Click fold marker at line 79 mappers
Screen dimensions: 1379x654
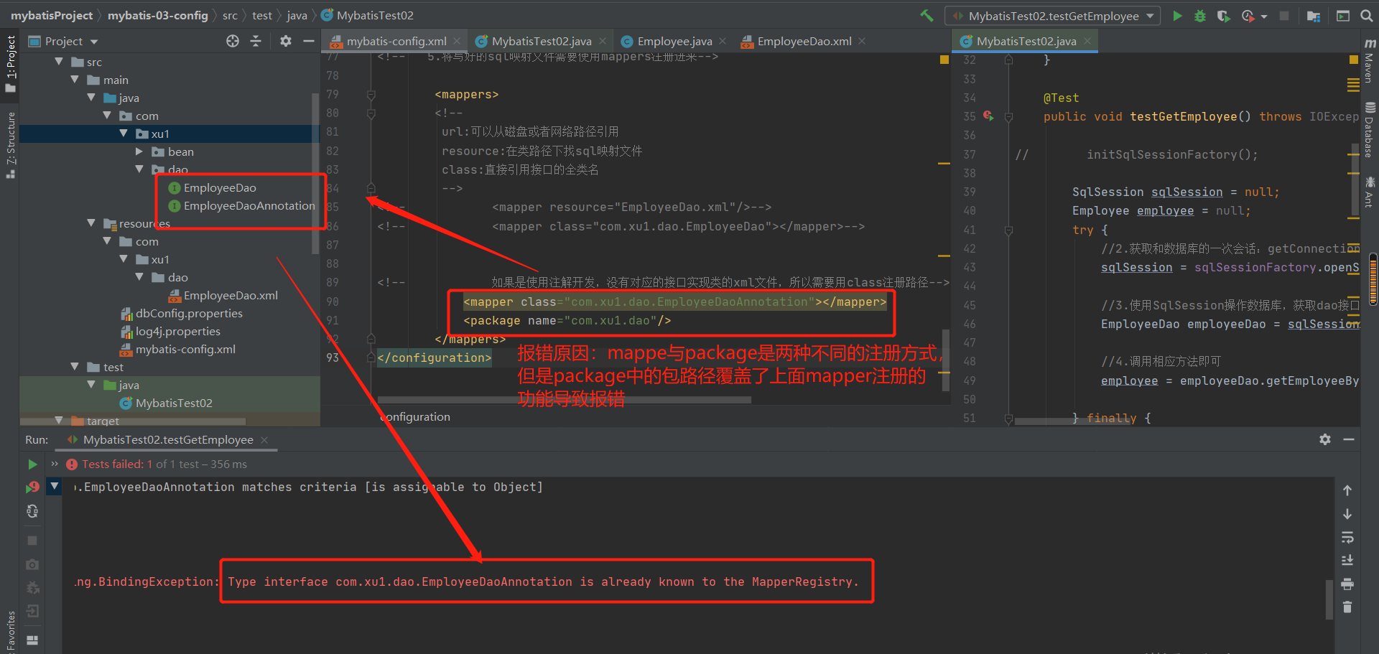tap(371, 95)
